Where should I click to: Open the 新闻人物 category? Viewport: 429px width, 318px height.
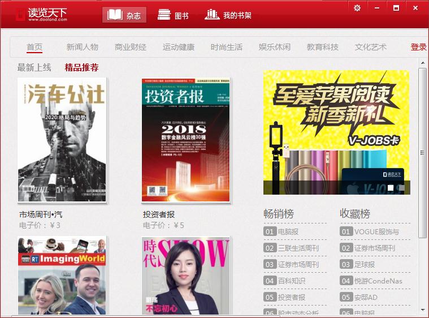click(x=83, y=47)
